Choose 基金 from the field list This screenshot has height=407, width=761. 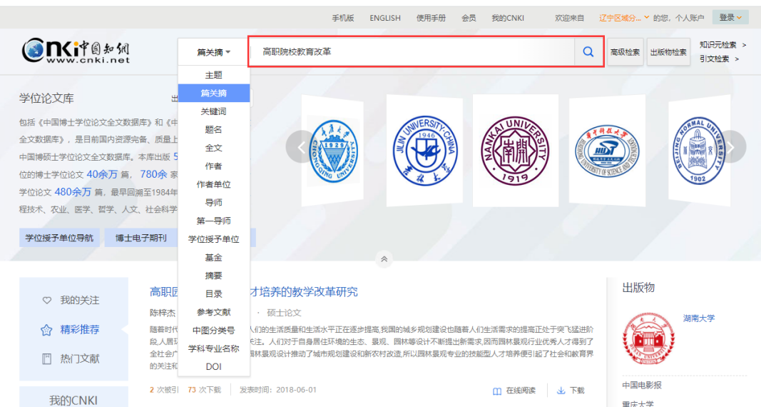213,258
